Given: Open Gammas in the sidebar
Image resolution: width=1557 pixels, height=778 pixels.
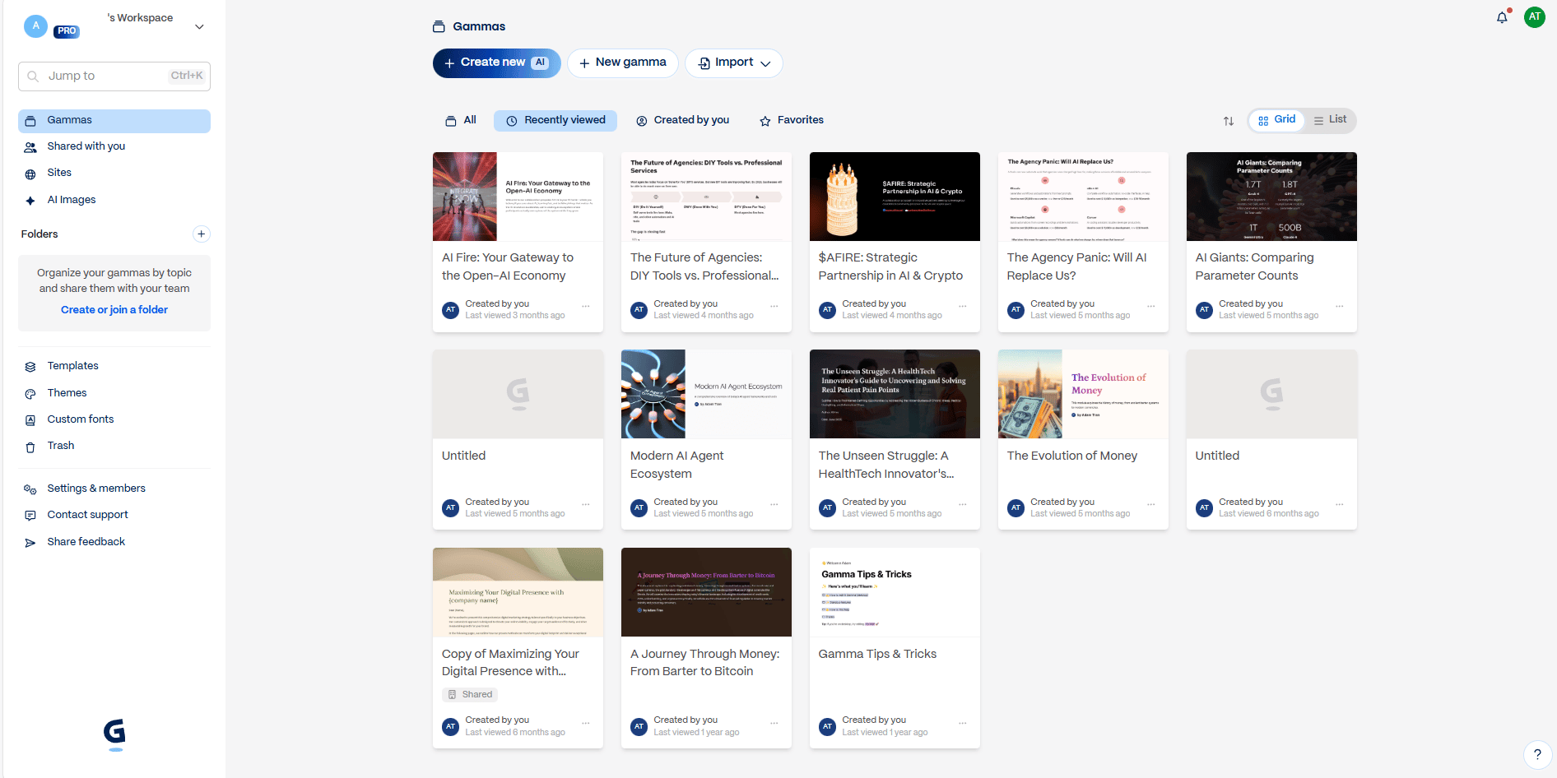Looking at the screenshot, I should tap(114, 121).
